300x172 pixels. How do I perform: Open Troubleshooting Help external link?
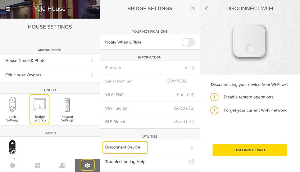[192, 162]
